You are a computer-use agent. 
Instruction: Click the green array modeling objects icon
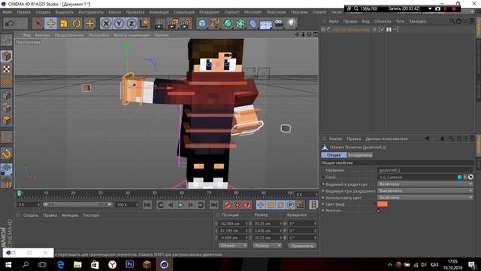(x=240, y=23)
